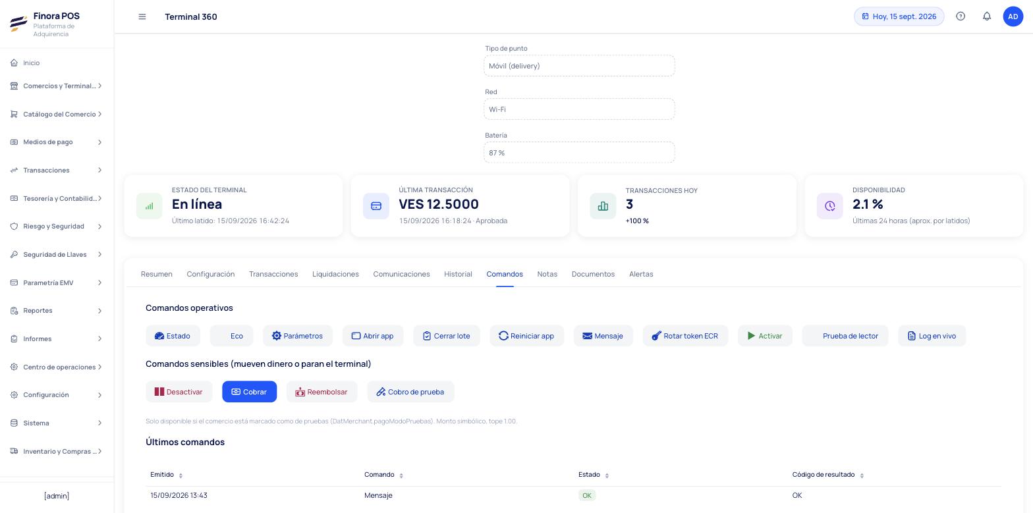
Task: Click the Batería field showing 87 %
Action: (x=579, y=153)
